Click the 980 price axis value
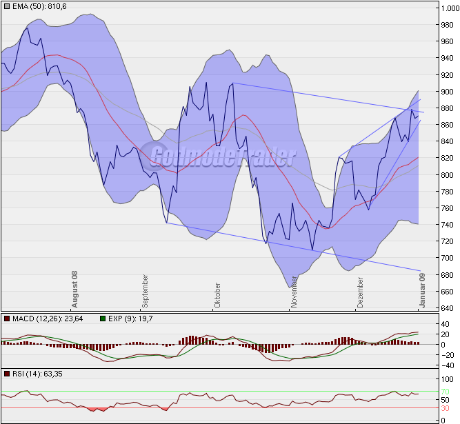Viewport: 460px width, 424px height. tap(448, 25)
